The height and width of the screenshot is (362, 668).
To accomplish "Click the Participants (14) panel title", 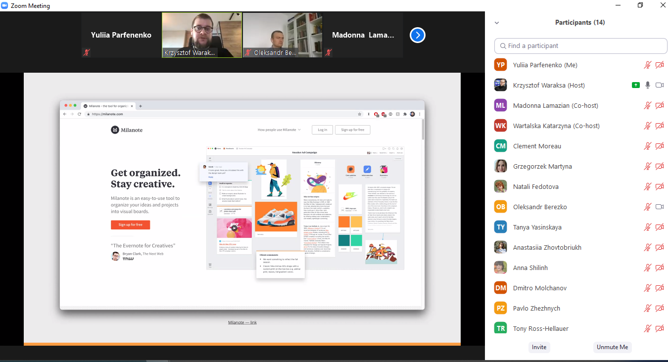I will pos(580,23).
